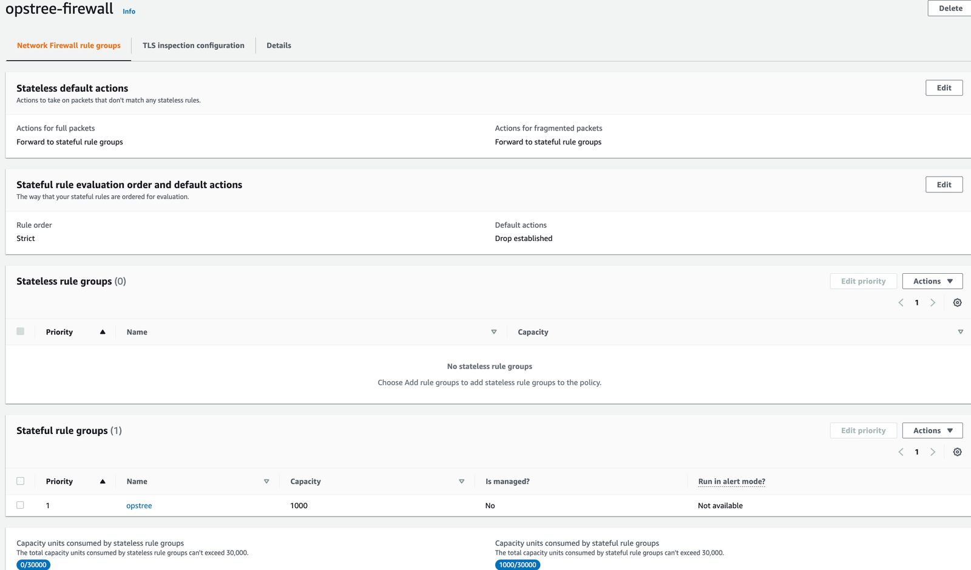This screenshot has width=971, height=570.
Task: Expand Actions dropdown for stateless rule groups
Action: click(932, 281)
